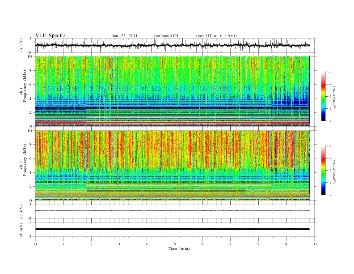Click inside the ch.1 spectrogram panel

coord(172,91)
